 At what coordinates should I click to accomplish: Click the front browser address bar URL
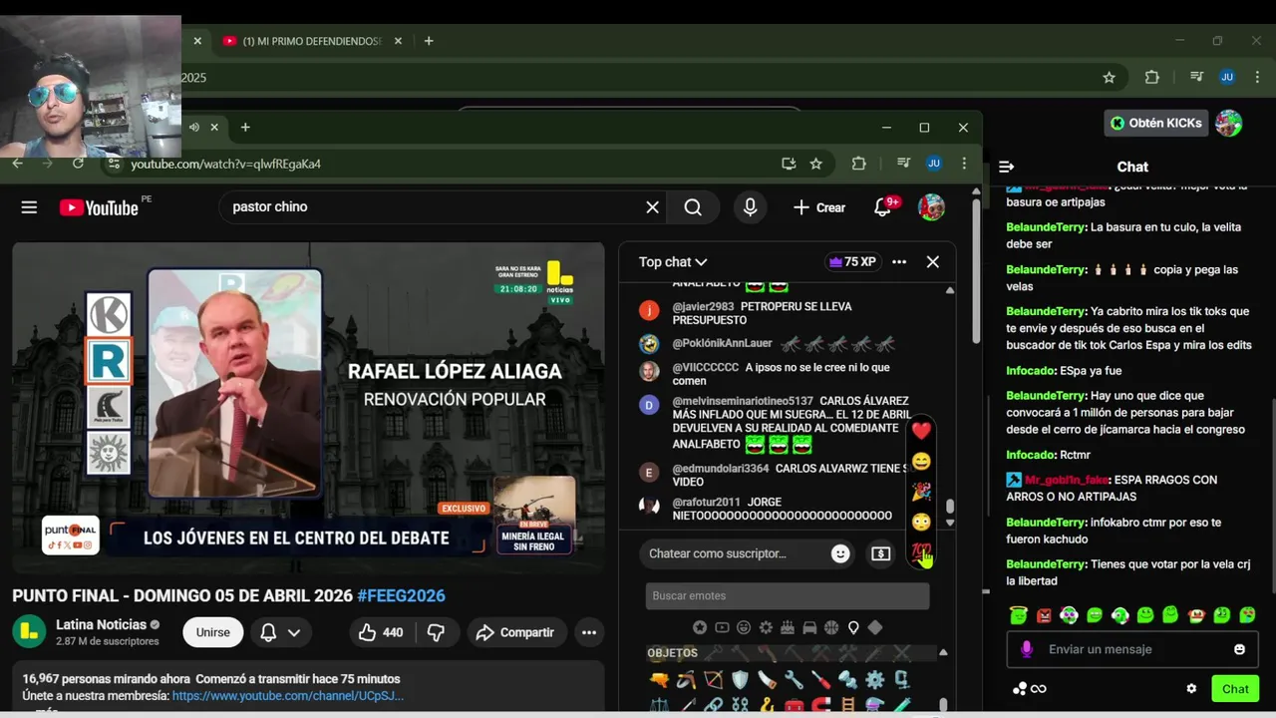[x=226, y=164]
